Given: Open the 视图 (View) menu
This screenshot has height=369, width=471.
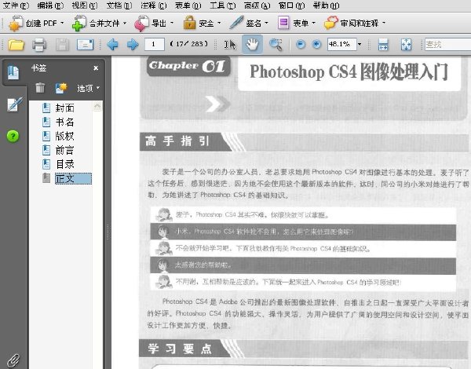Looking at the screenshot, I should [x=85, y=5].
